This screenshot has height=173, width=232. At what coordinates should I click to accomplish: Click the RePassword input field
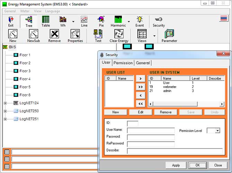[x=151, y=144]
